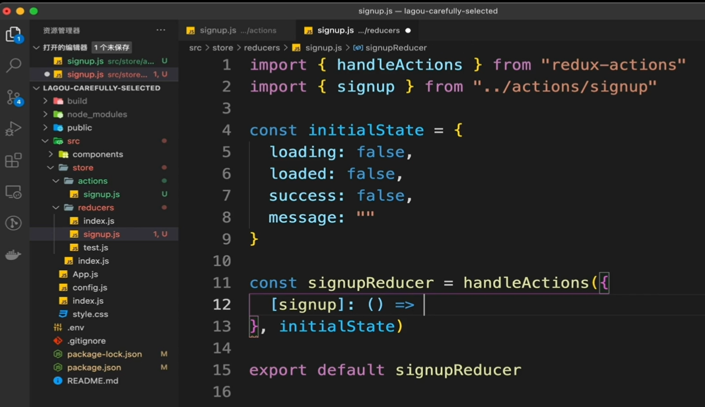
Task: Open the Run and Debug view
Action: 14,129
